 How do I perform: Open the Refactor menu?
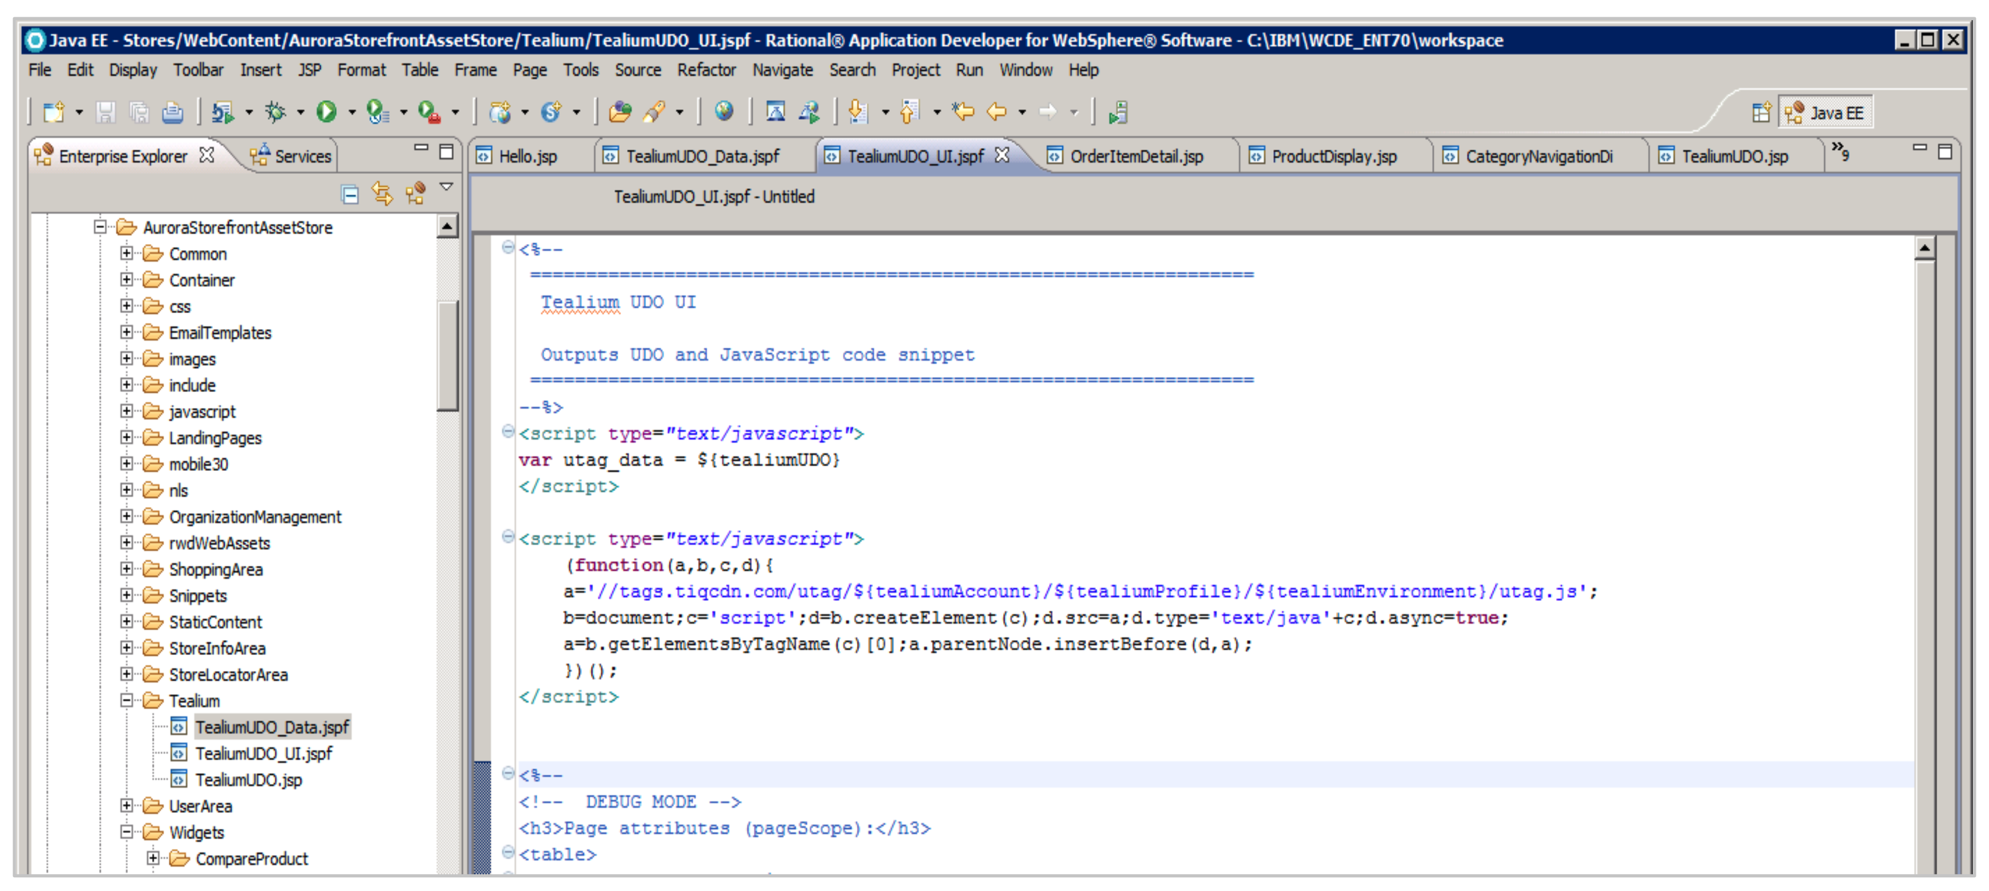706,70
